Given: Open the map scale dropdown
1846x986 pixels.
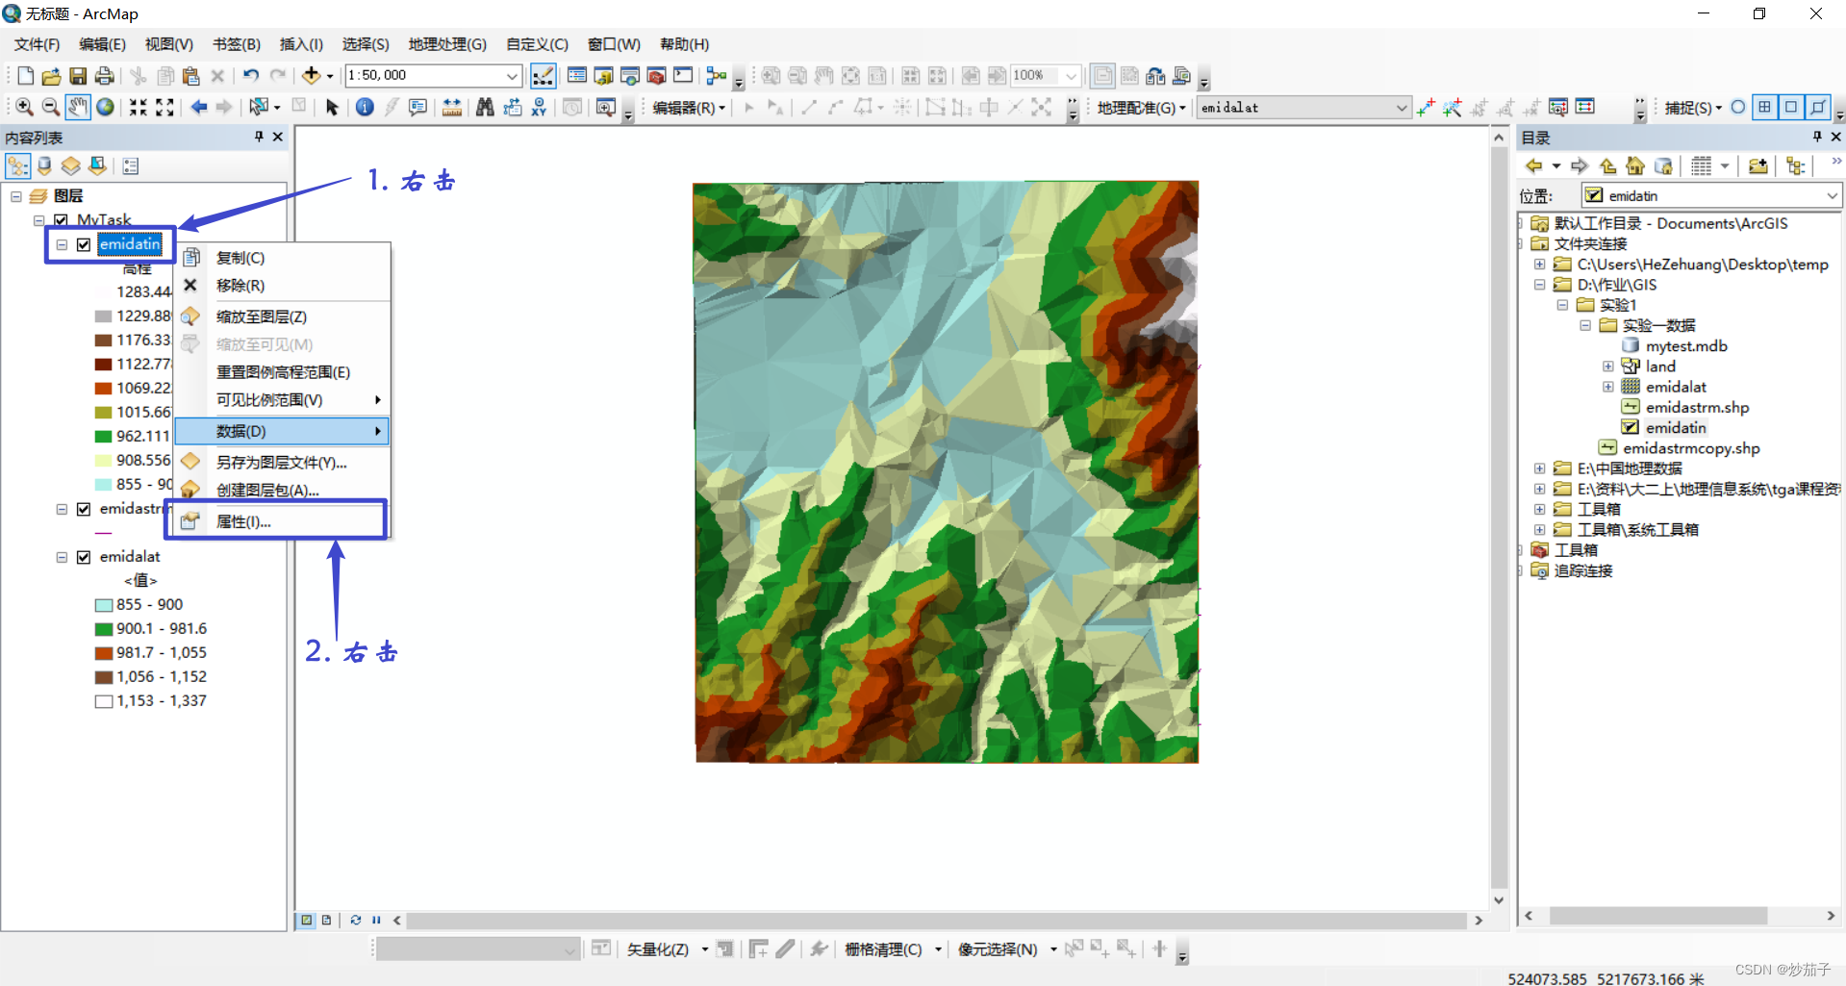Looking at the screenshot, I should 513,76.
